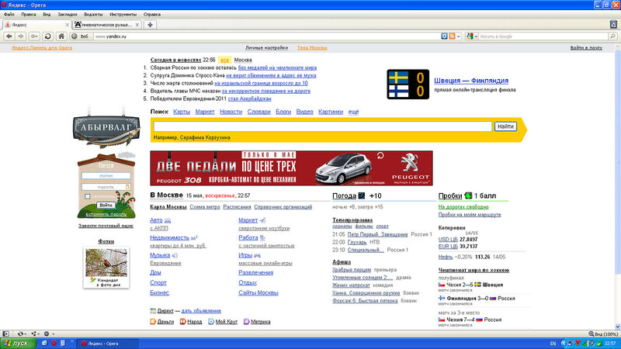This screenshot has width=621, height=349.
Task: Click the weather icon next to Погода
Action: point(362,195)
